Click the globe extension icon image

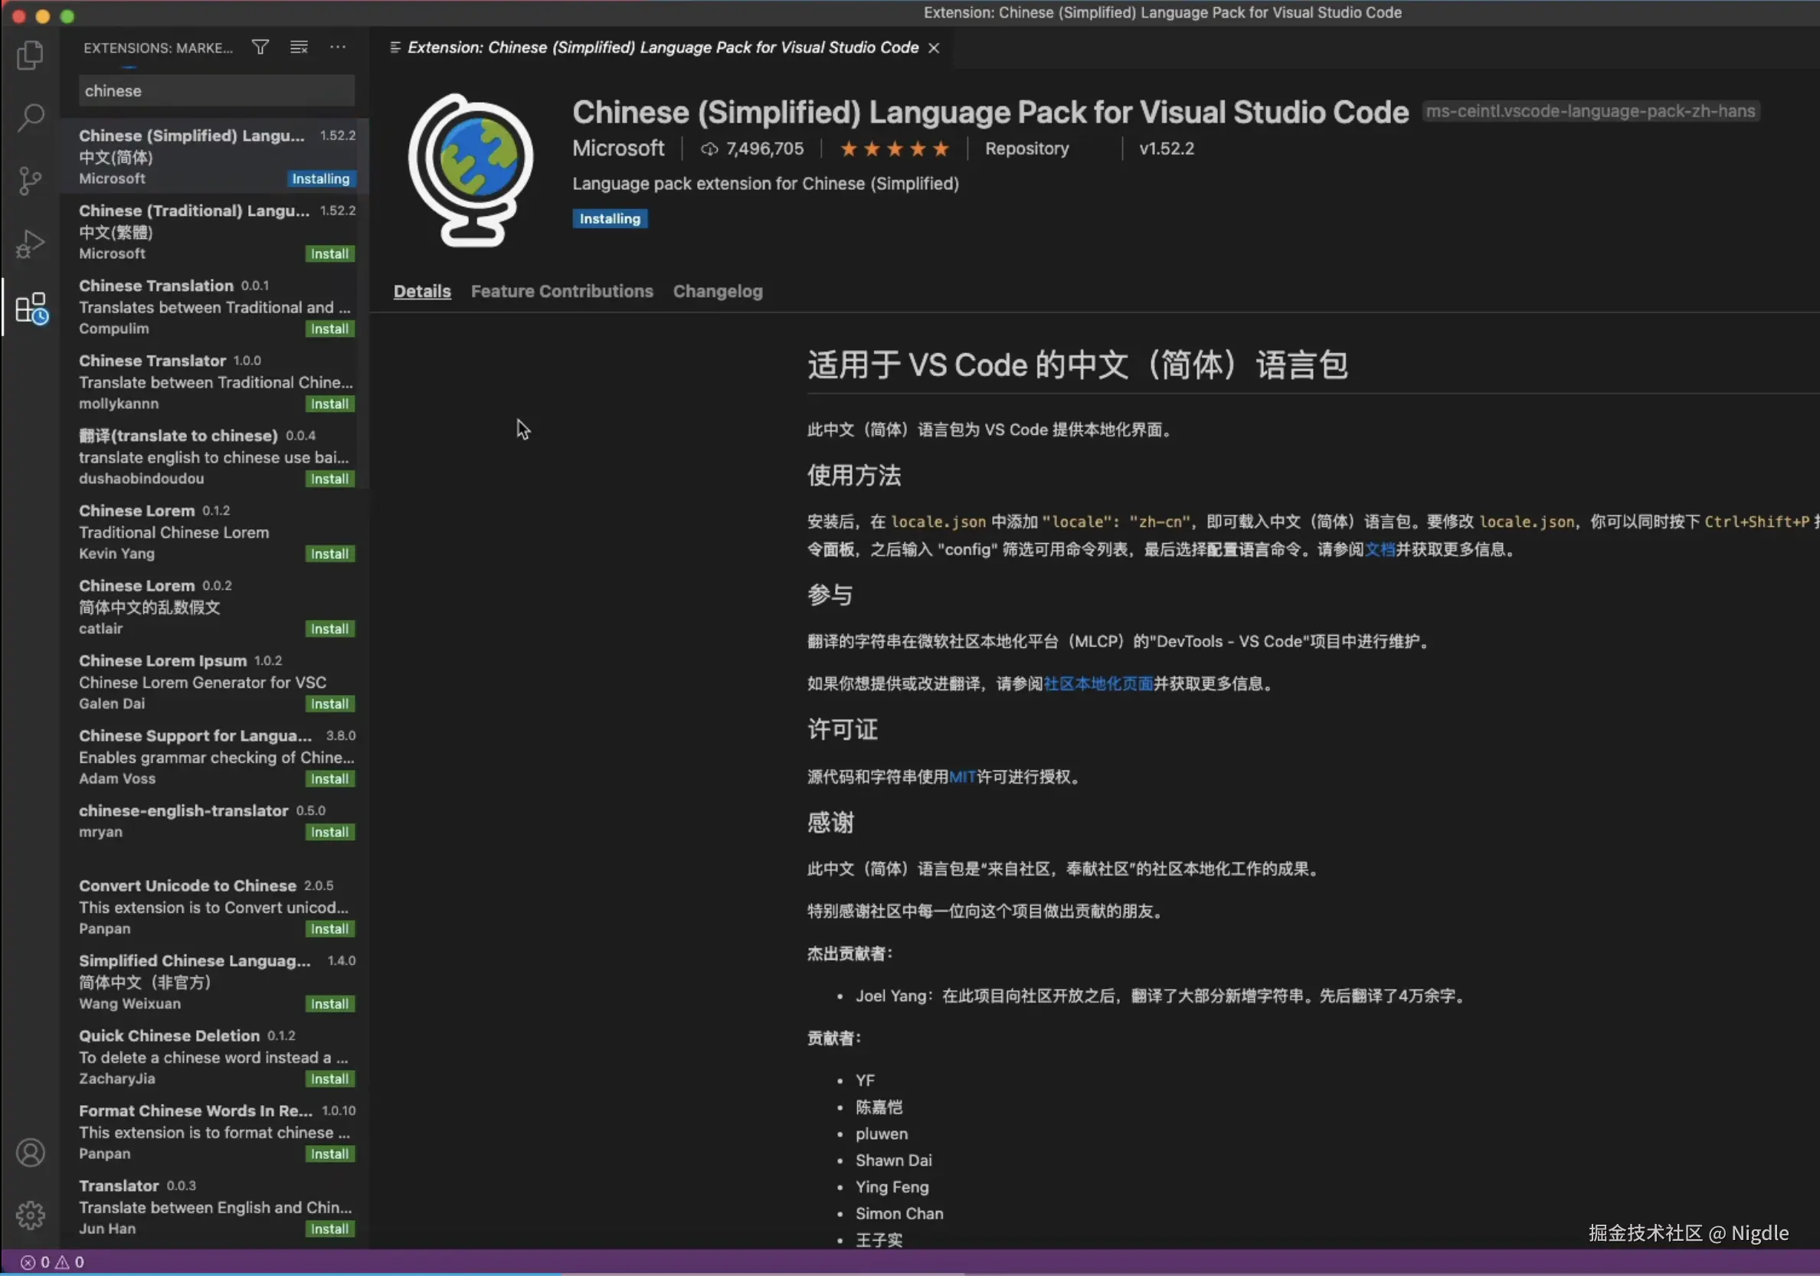[x=472, y=169]
